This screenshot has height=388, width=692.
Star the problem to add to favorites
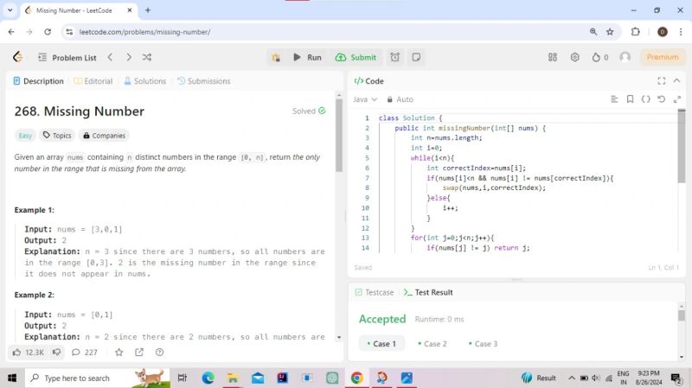[x=119, y=352]
